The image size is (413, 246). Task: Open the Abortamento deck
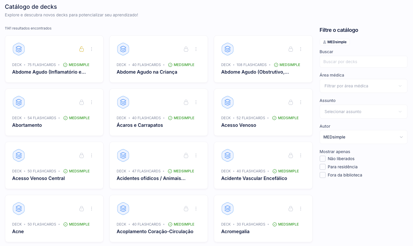point(27,125)
